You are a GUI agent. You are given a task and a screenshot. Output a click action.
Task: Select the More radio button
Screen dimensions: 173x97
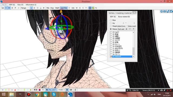point(111,20)
